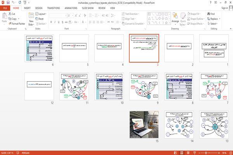
Task: Toggle Underline formatting
Action: tap(59, 22)
